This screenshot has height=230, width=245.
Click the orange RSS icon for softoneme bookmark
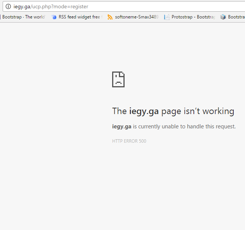point(110,17)
